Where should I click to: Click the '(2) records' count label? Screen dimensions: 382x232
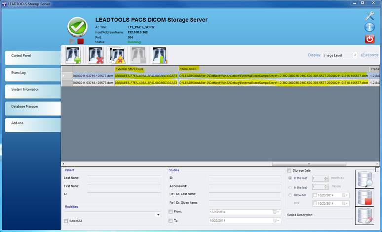[x=369, y=55]
